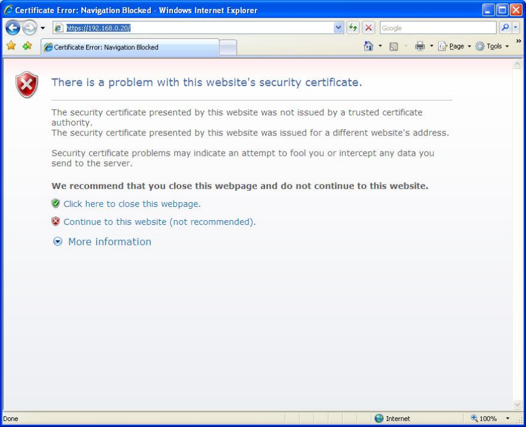Image resolution: width=526 pixels, height=427 pixels.
Task: Click the Print icon
Action: pyautogui.click(x=420, y=46)
